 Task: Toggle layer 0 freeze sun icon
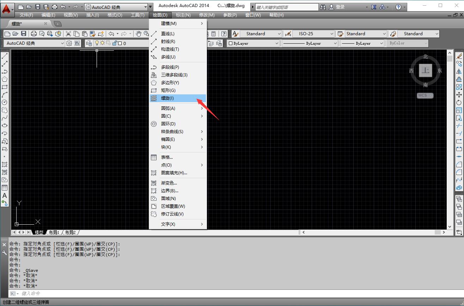pyautogui.click(x=103, y=43)
